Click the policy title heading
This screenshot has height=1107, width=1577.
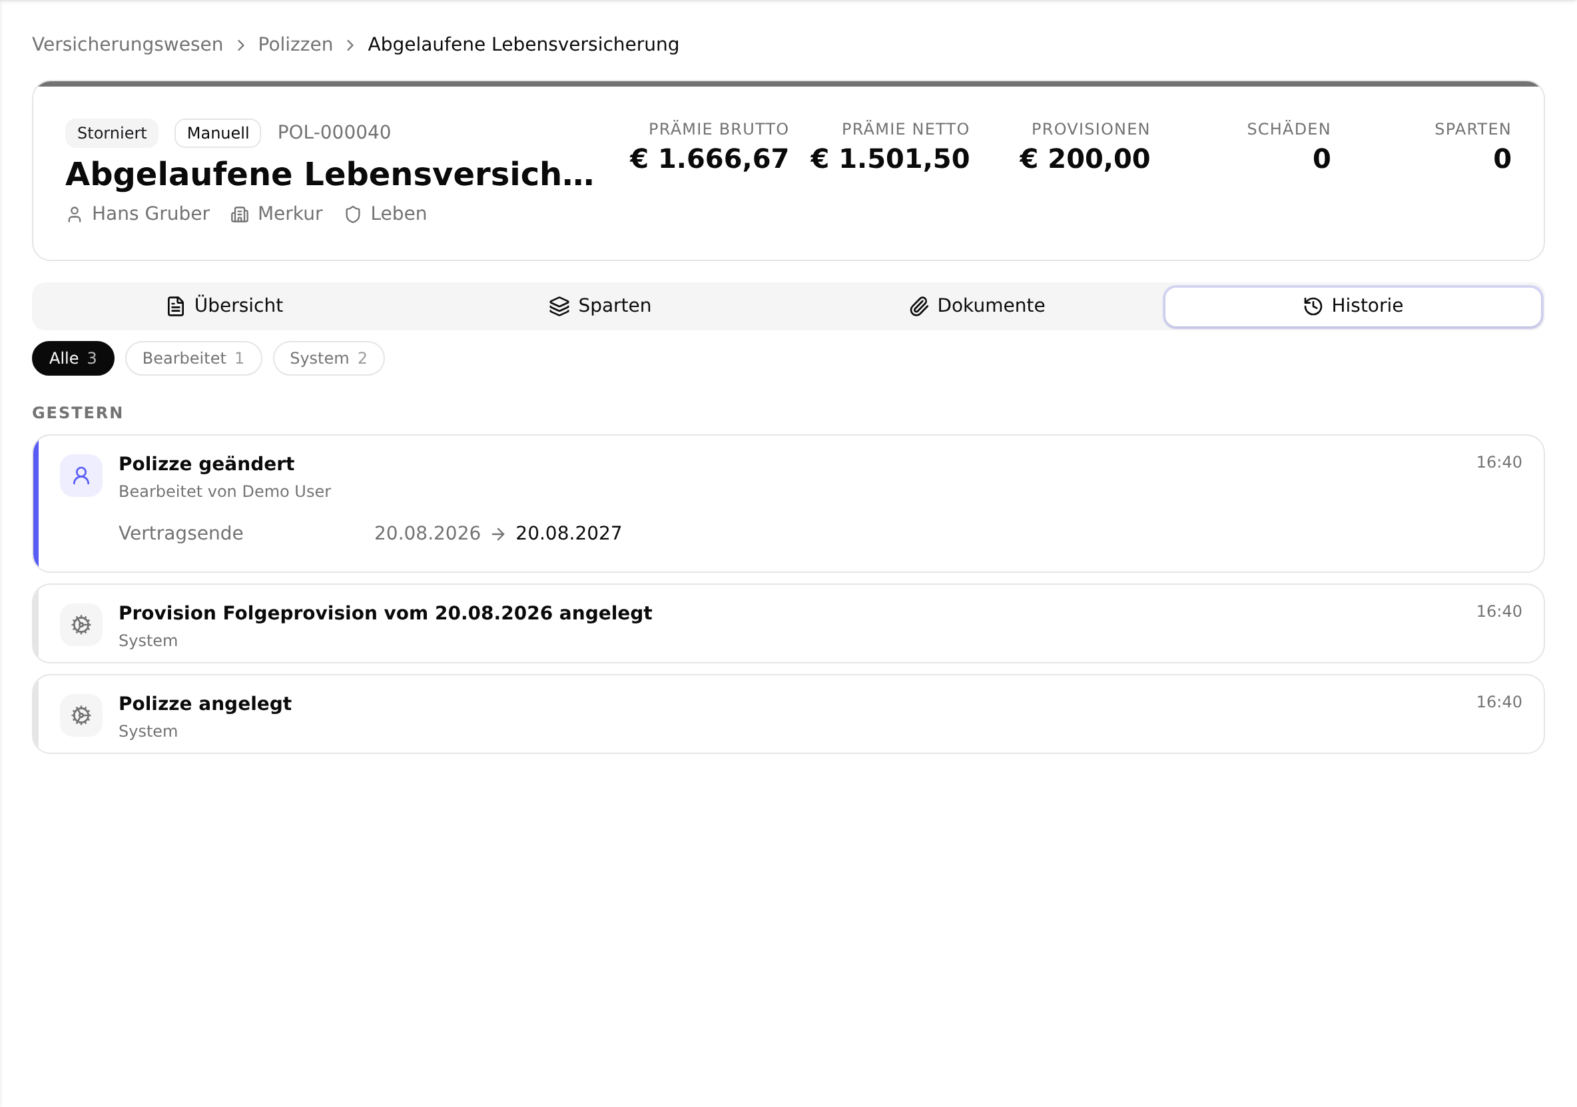coord(330,174)
